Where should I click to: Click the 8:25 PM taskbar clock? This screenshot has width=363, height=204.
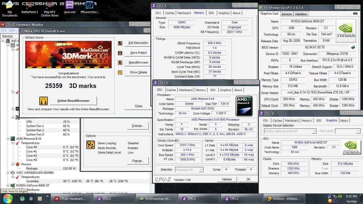(x=351, y=196)
